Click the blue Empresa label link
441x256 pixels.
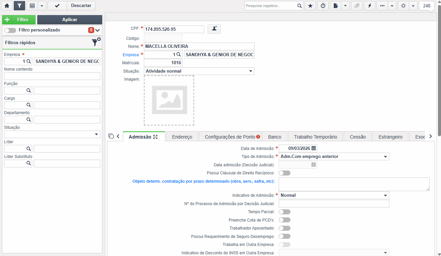pyautogui.click(x=131, y=55)
